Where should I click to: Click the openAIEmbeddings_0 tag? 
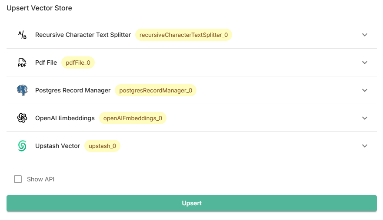point(133,118)
